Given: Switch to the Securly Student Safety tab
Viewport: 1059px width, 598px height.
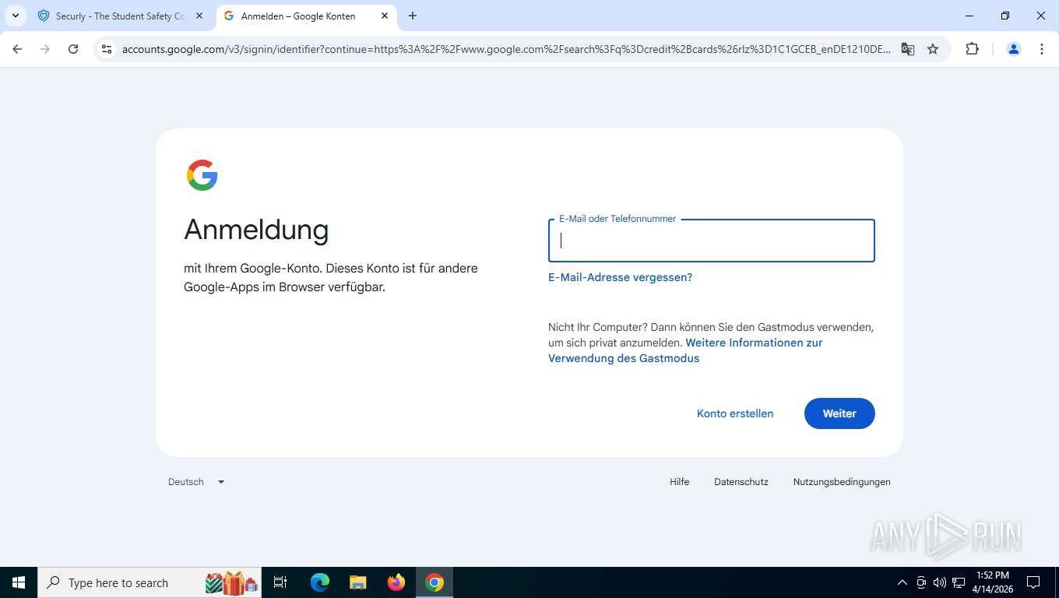Looking at the screenshot, I should pyautogui.click(x=121, y=16).
